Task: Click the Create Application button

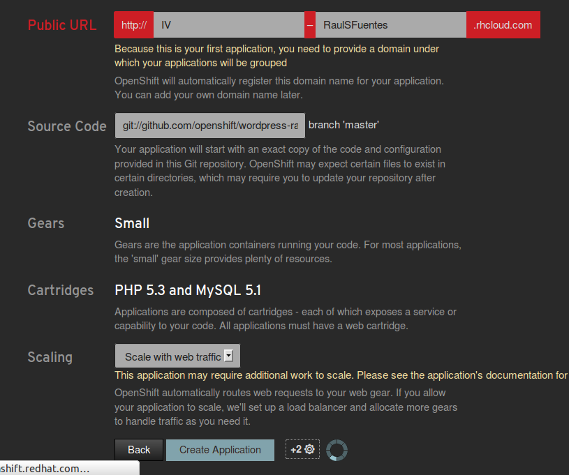Action: pos(221,450)
